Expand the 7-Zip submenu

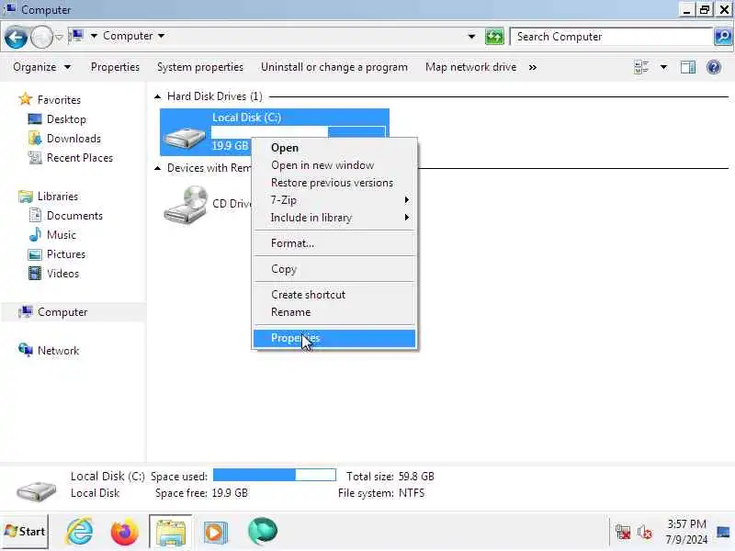tap(334, 200)
